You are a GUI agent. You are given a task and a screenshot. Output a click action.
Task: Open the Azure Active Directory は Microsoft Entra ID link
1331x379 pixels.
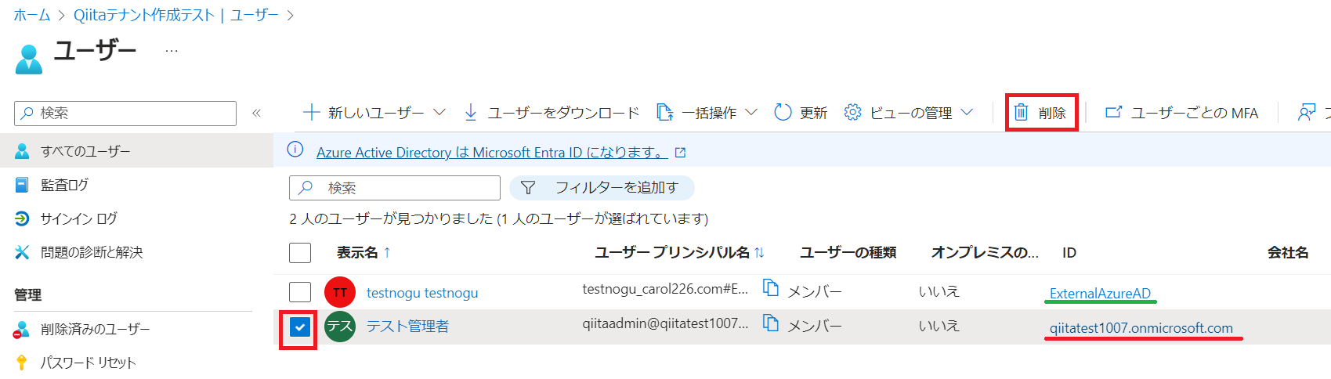point(492,153)
